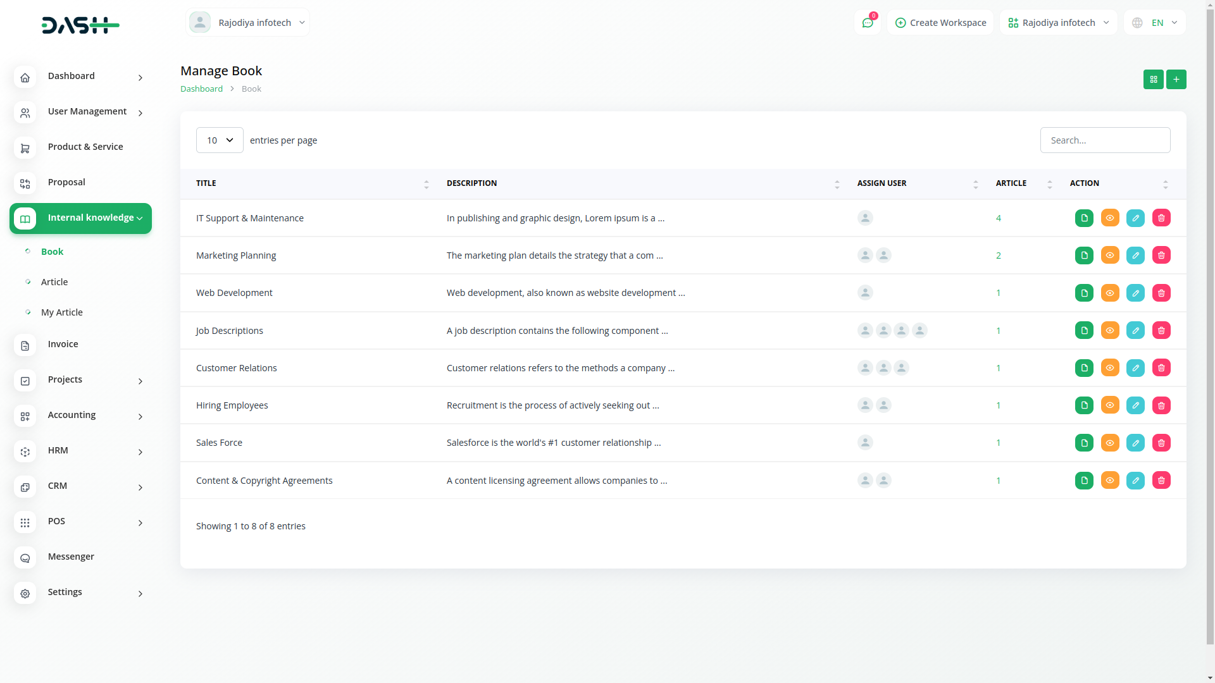Open the entries per page dropdown
Viewport: 1215px width, 683px height.
[220, 140]
